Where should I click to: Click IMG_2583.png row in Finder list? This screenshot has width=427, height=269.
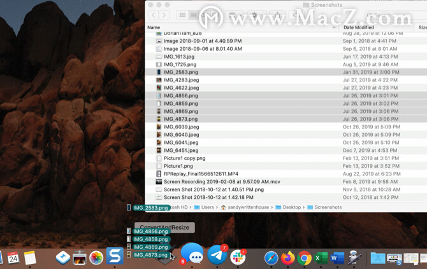tap(286, 72)
